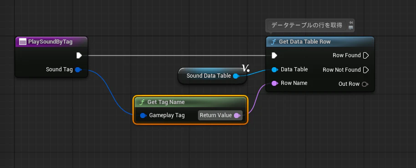This screenshot has width=416, height=168.
Task: Click Row Found execution output pin
Action: click(366, 55)
